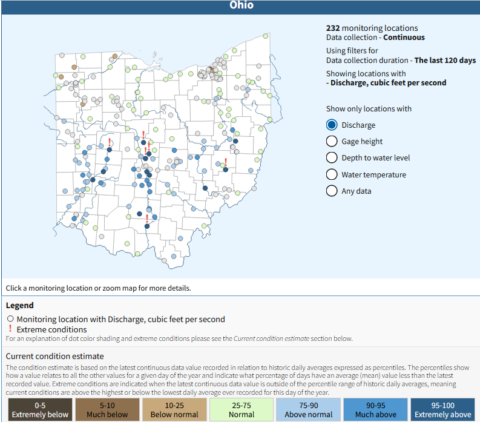
Task: Click the 90-95 Much above swatch
Action: [x=376, y=410]
